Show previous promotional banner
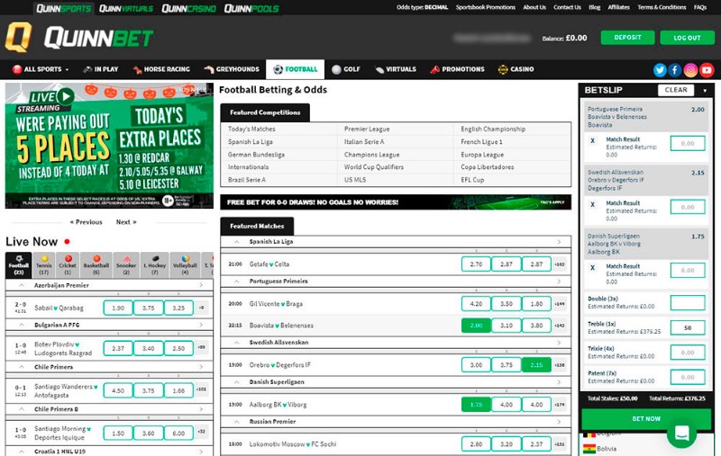 86,222
